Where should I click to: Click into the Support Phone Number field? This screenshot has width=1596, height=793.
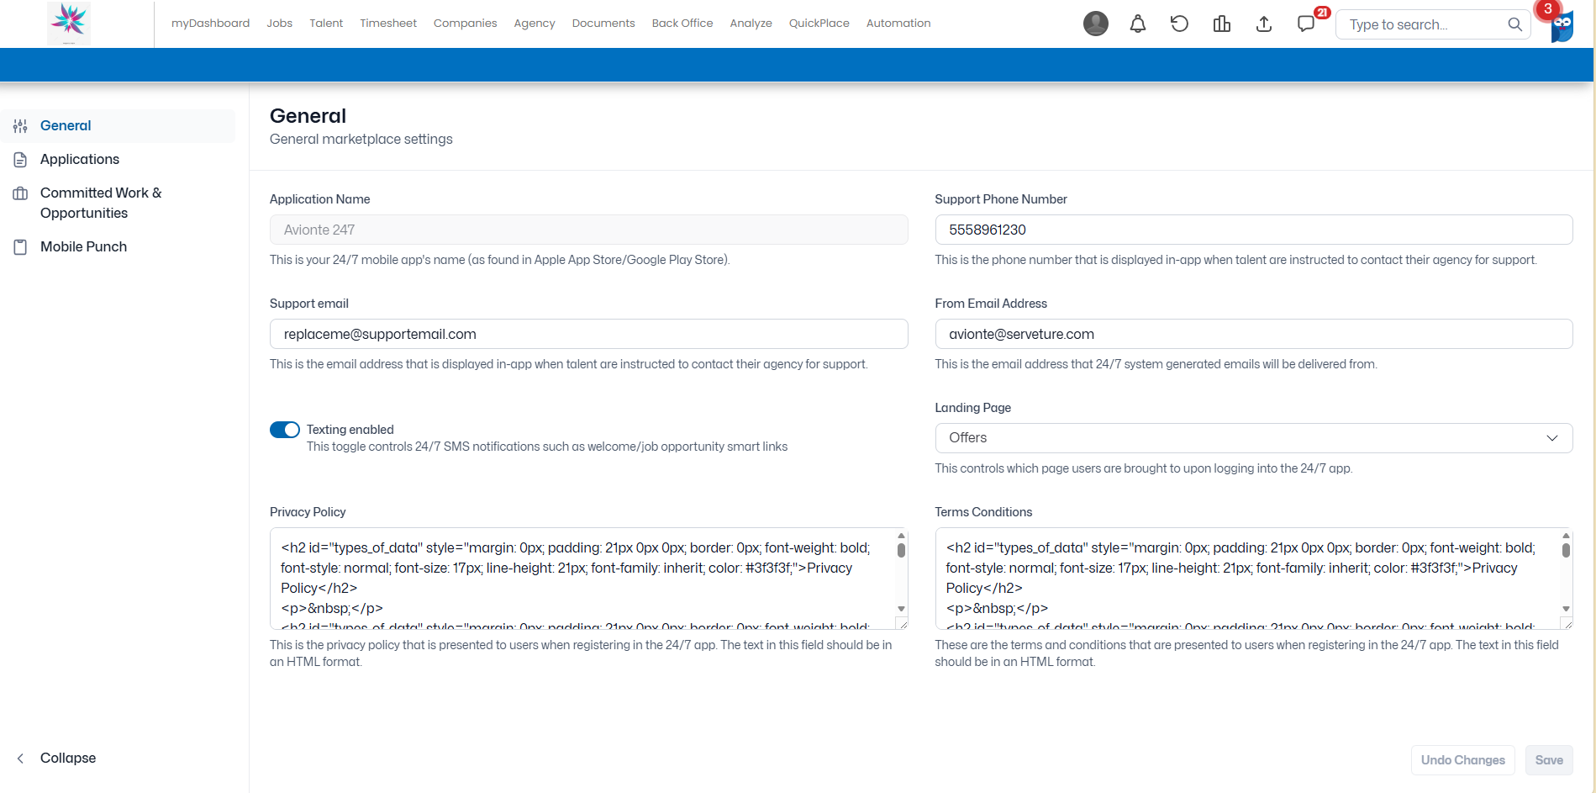pos(1253,230)
